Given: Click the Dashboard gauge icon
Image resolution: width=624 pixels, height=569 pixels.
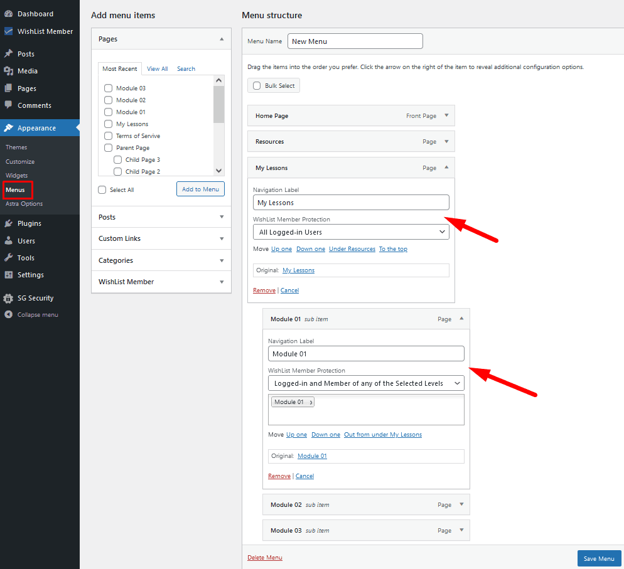Looking at the screenshot, I should pos(8,14).
